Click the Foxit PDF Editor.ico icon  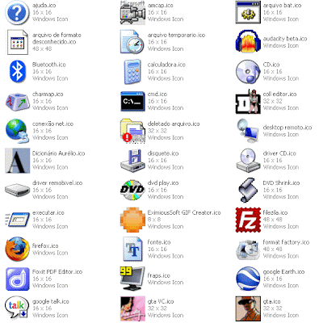[17, 279]
